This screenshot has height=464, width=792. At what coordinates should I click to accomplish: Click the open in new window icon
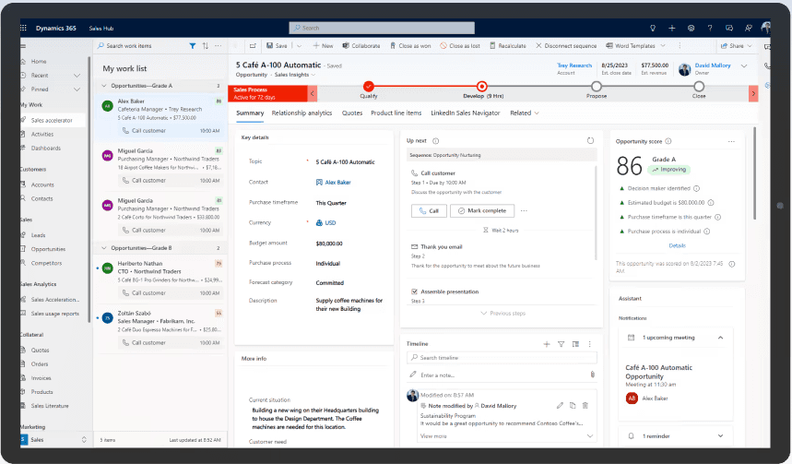click(253, 46)
